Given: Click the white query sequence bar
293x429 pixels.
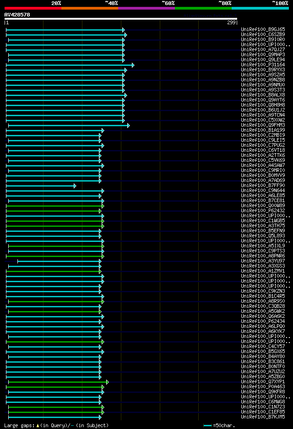Looking at the screenshot, I should (121, 19).
